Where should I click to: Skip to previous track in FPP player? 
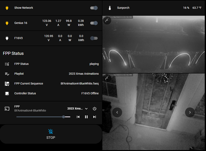(78, 117)
